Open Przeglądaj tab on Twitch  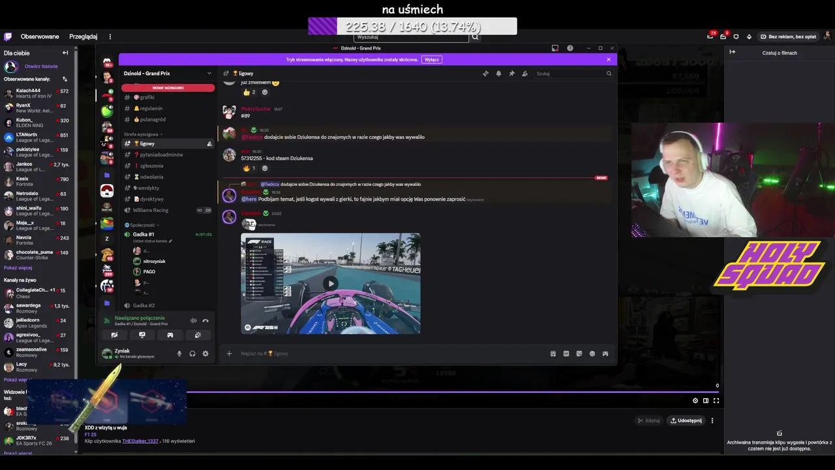(83, 37)
